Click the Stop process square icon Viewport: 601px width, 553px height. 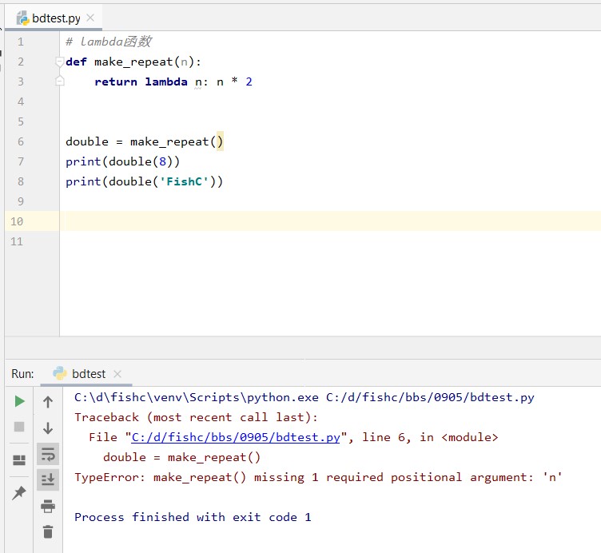(19, 427)
